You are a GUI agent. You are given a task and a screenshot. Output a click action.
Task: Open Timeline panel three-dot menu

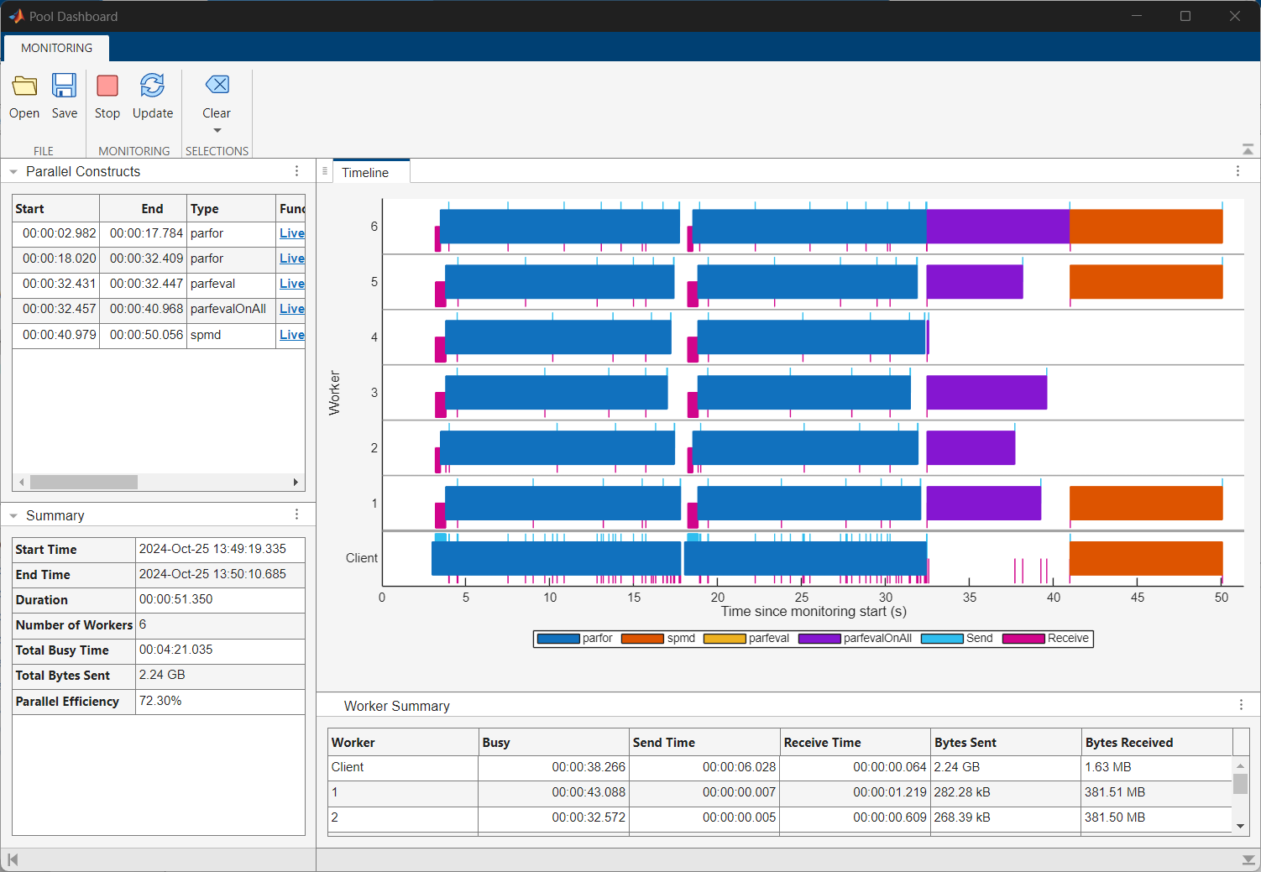pos(1237,171)
